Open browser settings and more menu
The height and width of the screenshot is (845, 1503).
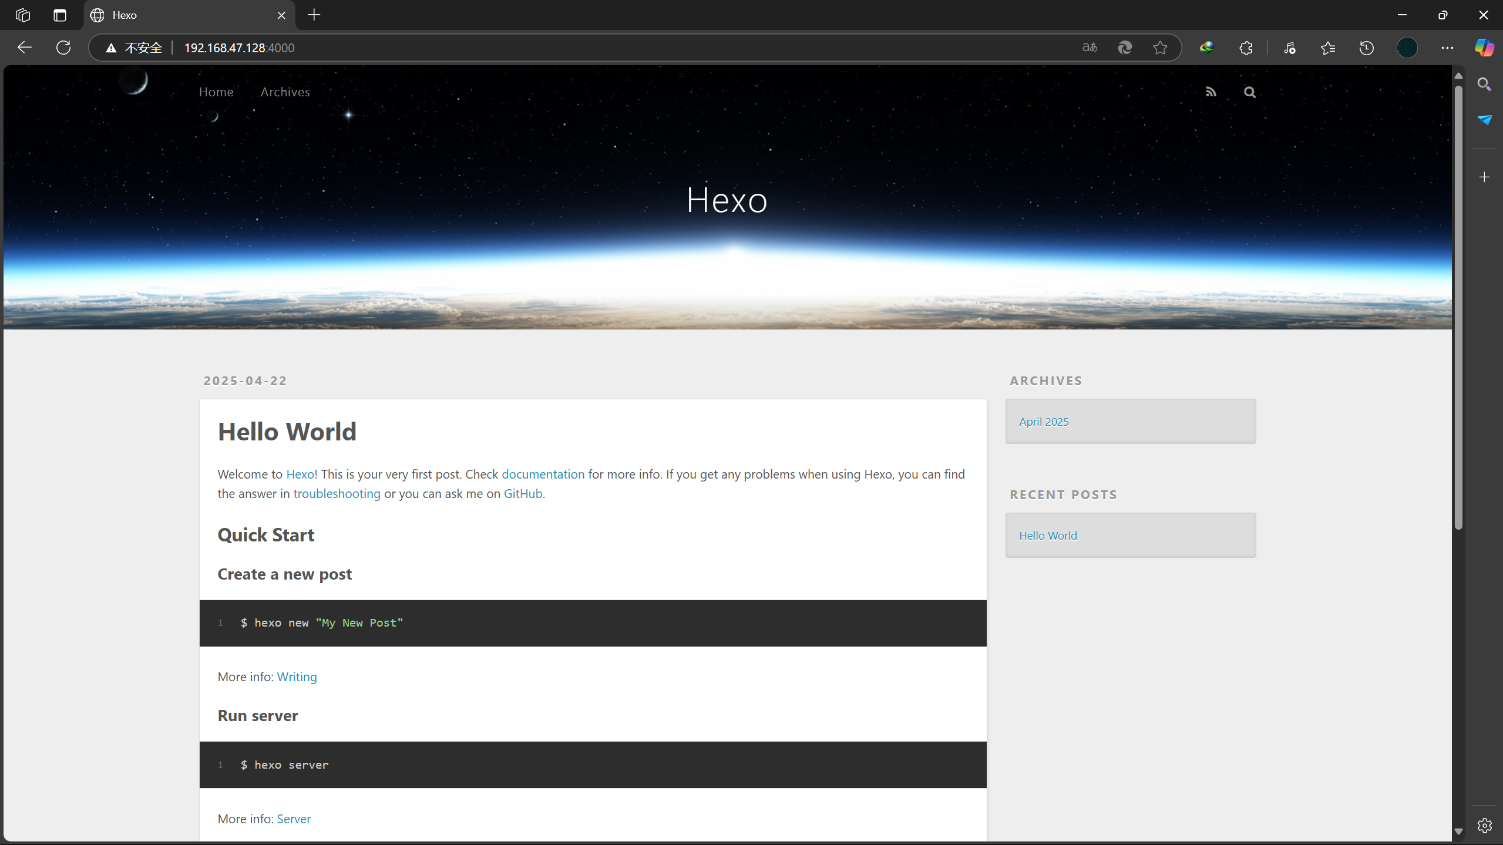point(1447,48)
